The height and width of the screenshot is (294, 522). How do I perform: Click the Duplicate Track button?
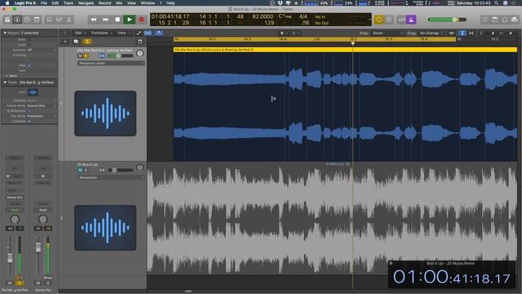pos(76,42)
